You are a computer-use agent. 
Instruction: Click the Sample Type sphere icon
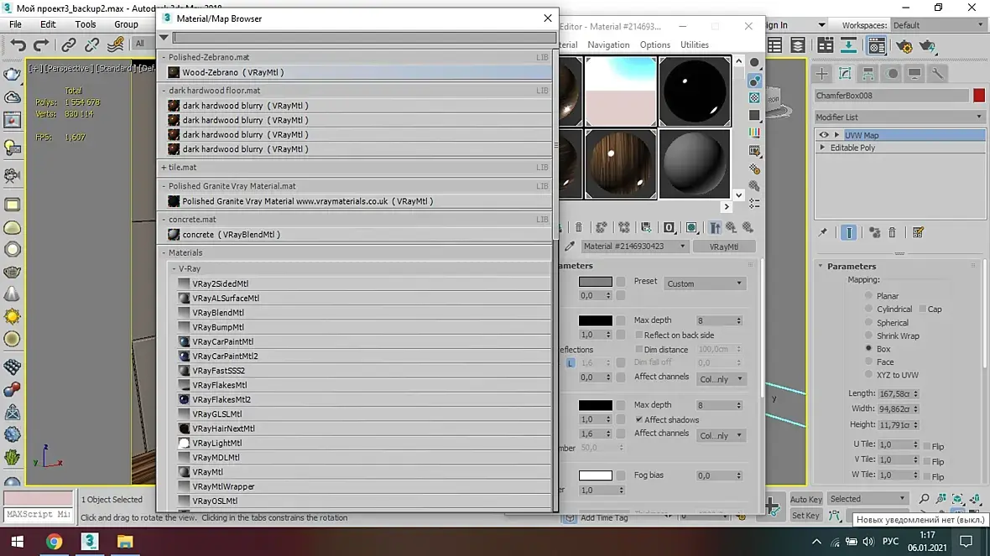(754, 63)
